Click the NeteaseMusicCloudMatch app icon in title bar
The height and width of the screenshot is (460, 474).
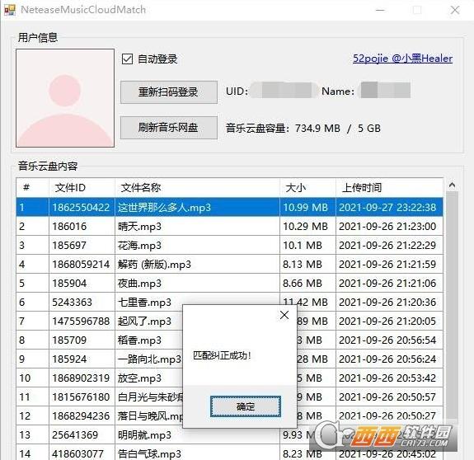point(9,10)
